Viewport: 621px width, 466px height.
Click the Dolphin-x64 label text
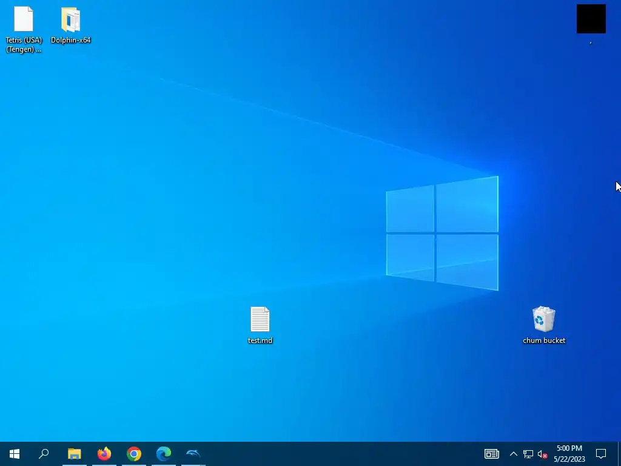71,40
